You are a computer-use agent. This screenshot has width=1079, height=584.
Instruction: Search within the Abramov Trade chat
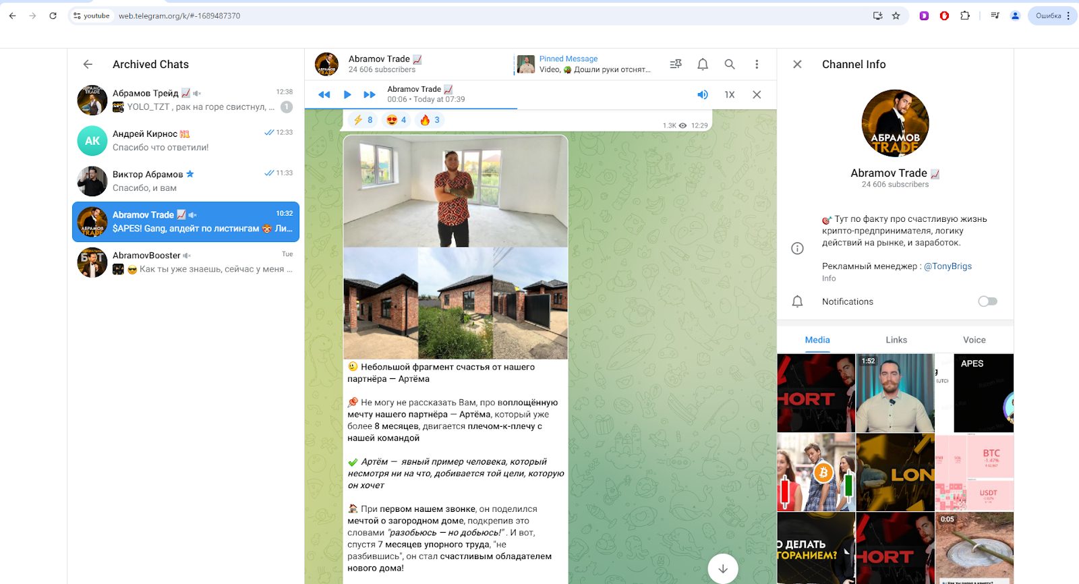[729, 64]
